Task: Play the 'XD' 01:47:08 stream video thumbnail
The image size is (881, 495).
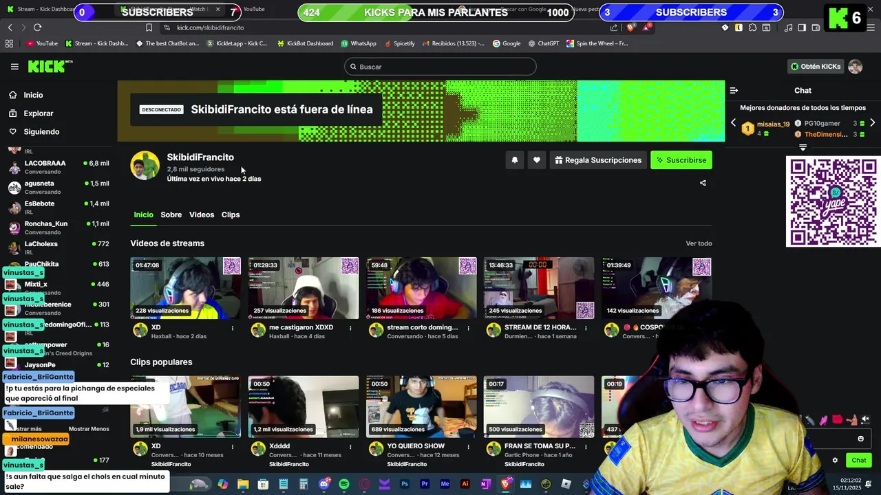Action: coord(185,288)
